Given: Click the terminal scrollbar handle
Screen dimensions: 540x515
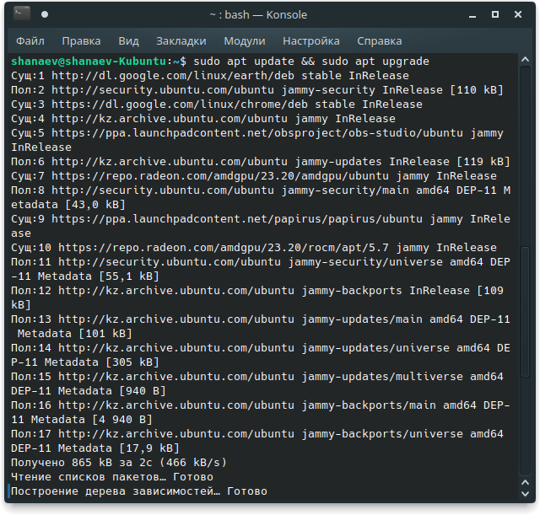Looking at the screenshot, I should point(525,311).
